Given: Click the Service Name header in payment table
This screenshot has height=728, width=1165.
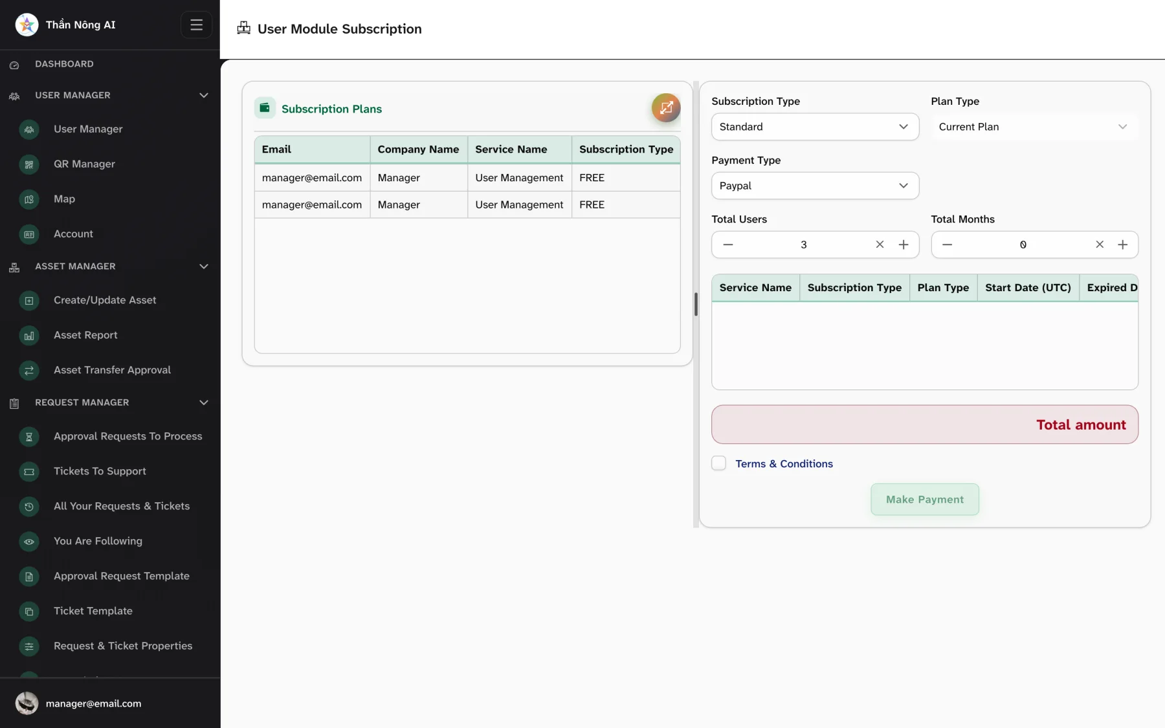Looking at the screenshot, I should 755,288.
